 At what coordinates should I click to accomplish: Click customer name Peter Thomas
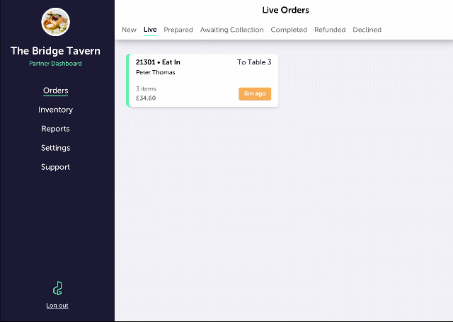click(x=156, y=72)
